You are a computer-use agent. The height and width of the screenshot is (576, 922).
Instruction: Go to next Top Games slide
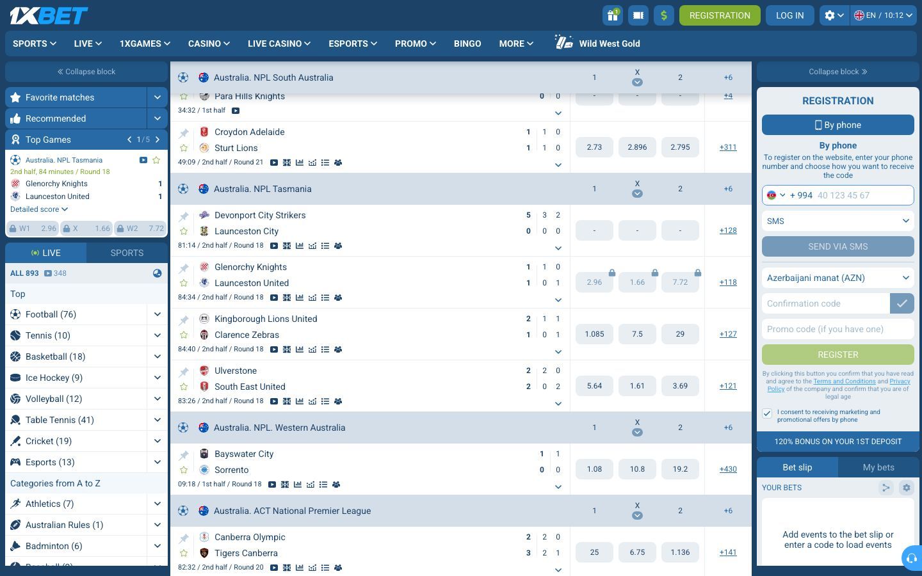pyautogui.click(x=158, y=140)
